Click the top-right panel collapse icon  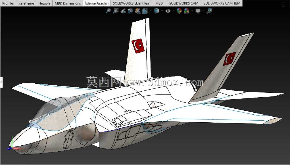pos(283,5)
